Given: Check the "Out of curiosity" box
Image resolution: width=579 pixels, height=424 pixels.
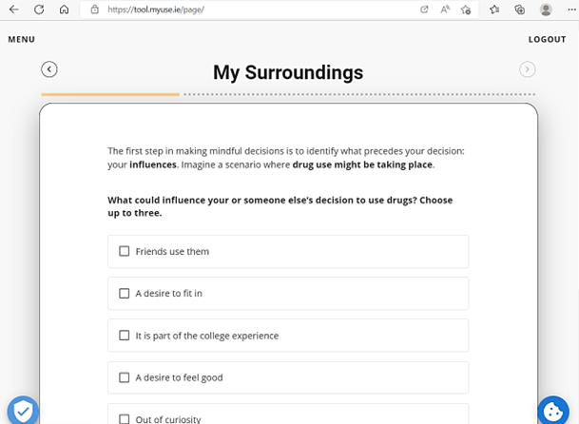Looking at the screenshot, I should (x=125, y=418).
